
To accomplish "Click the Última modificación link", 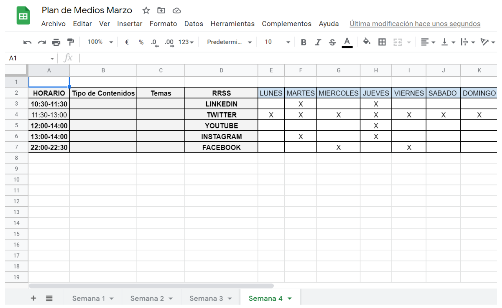I will coord(415,24).
